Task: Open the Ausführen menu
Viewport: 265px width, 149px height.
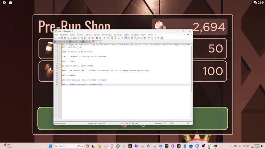Action: 135,35
